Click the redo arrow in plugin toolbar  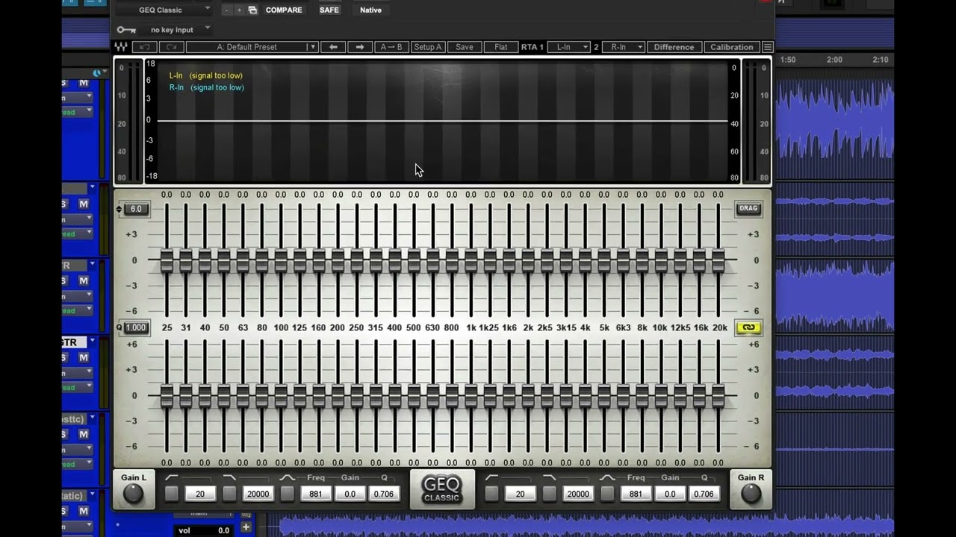(171, 47)
